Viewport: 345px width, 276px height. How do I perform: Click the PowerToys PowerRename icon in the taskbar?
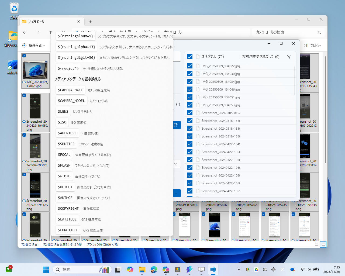click(x=213, y=269)
